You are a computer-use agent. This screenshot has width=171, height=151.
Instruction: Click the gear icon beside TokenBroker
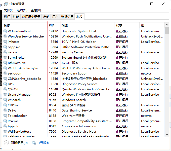tap(5, 116)
